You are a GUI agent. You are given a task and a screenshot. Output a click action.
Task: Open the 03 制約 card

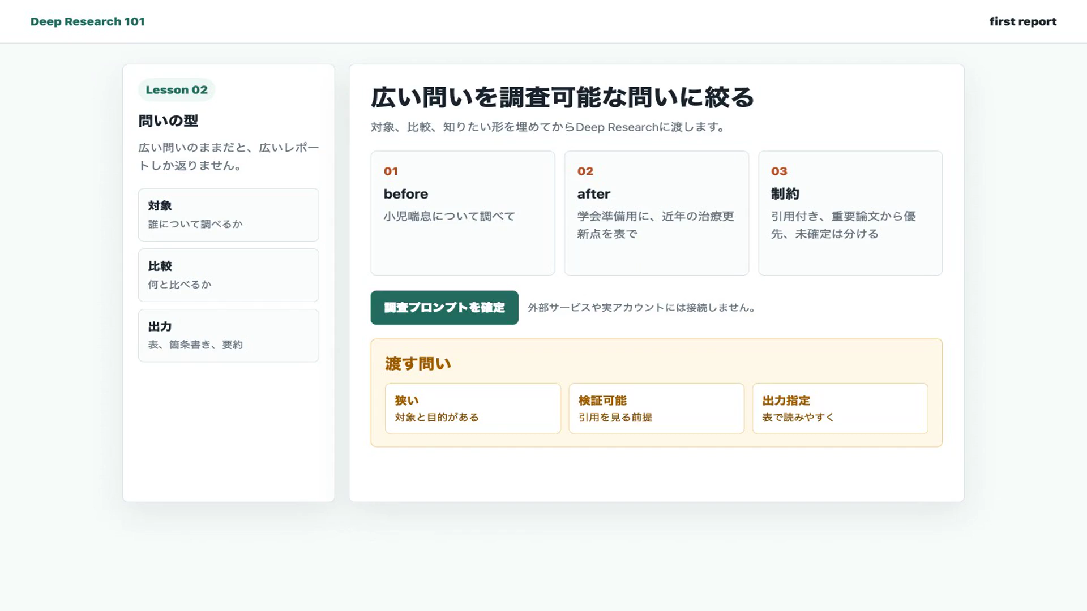(x=850, y=213)
